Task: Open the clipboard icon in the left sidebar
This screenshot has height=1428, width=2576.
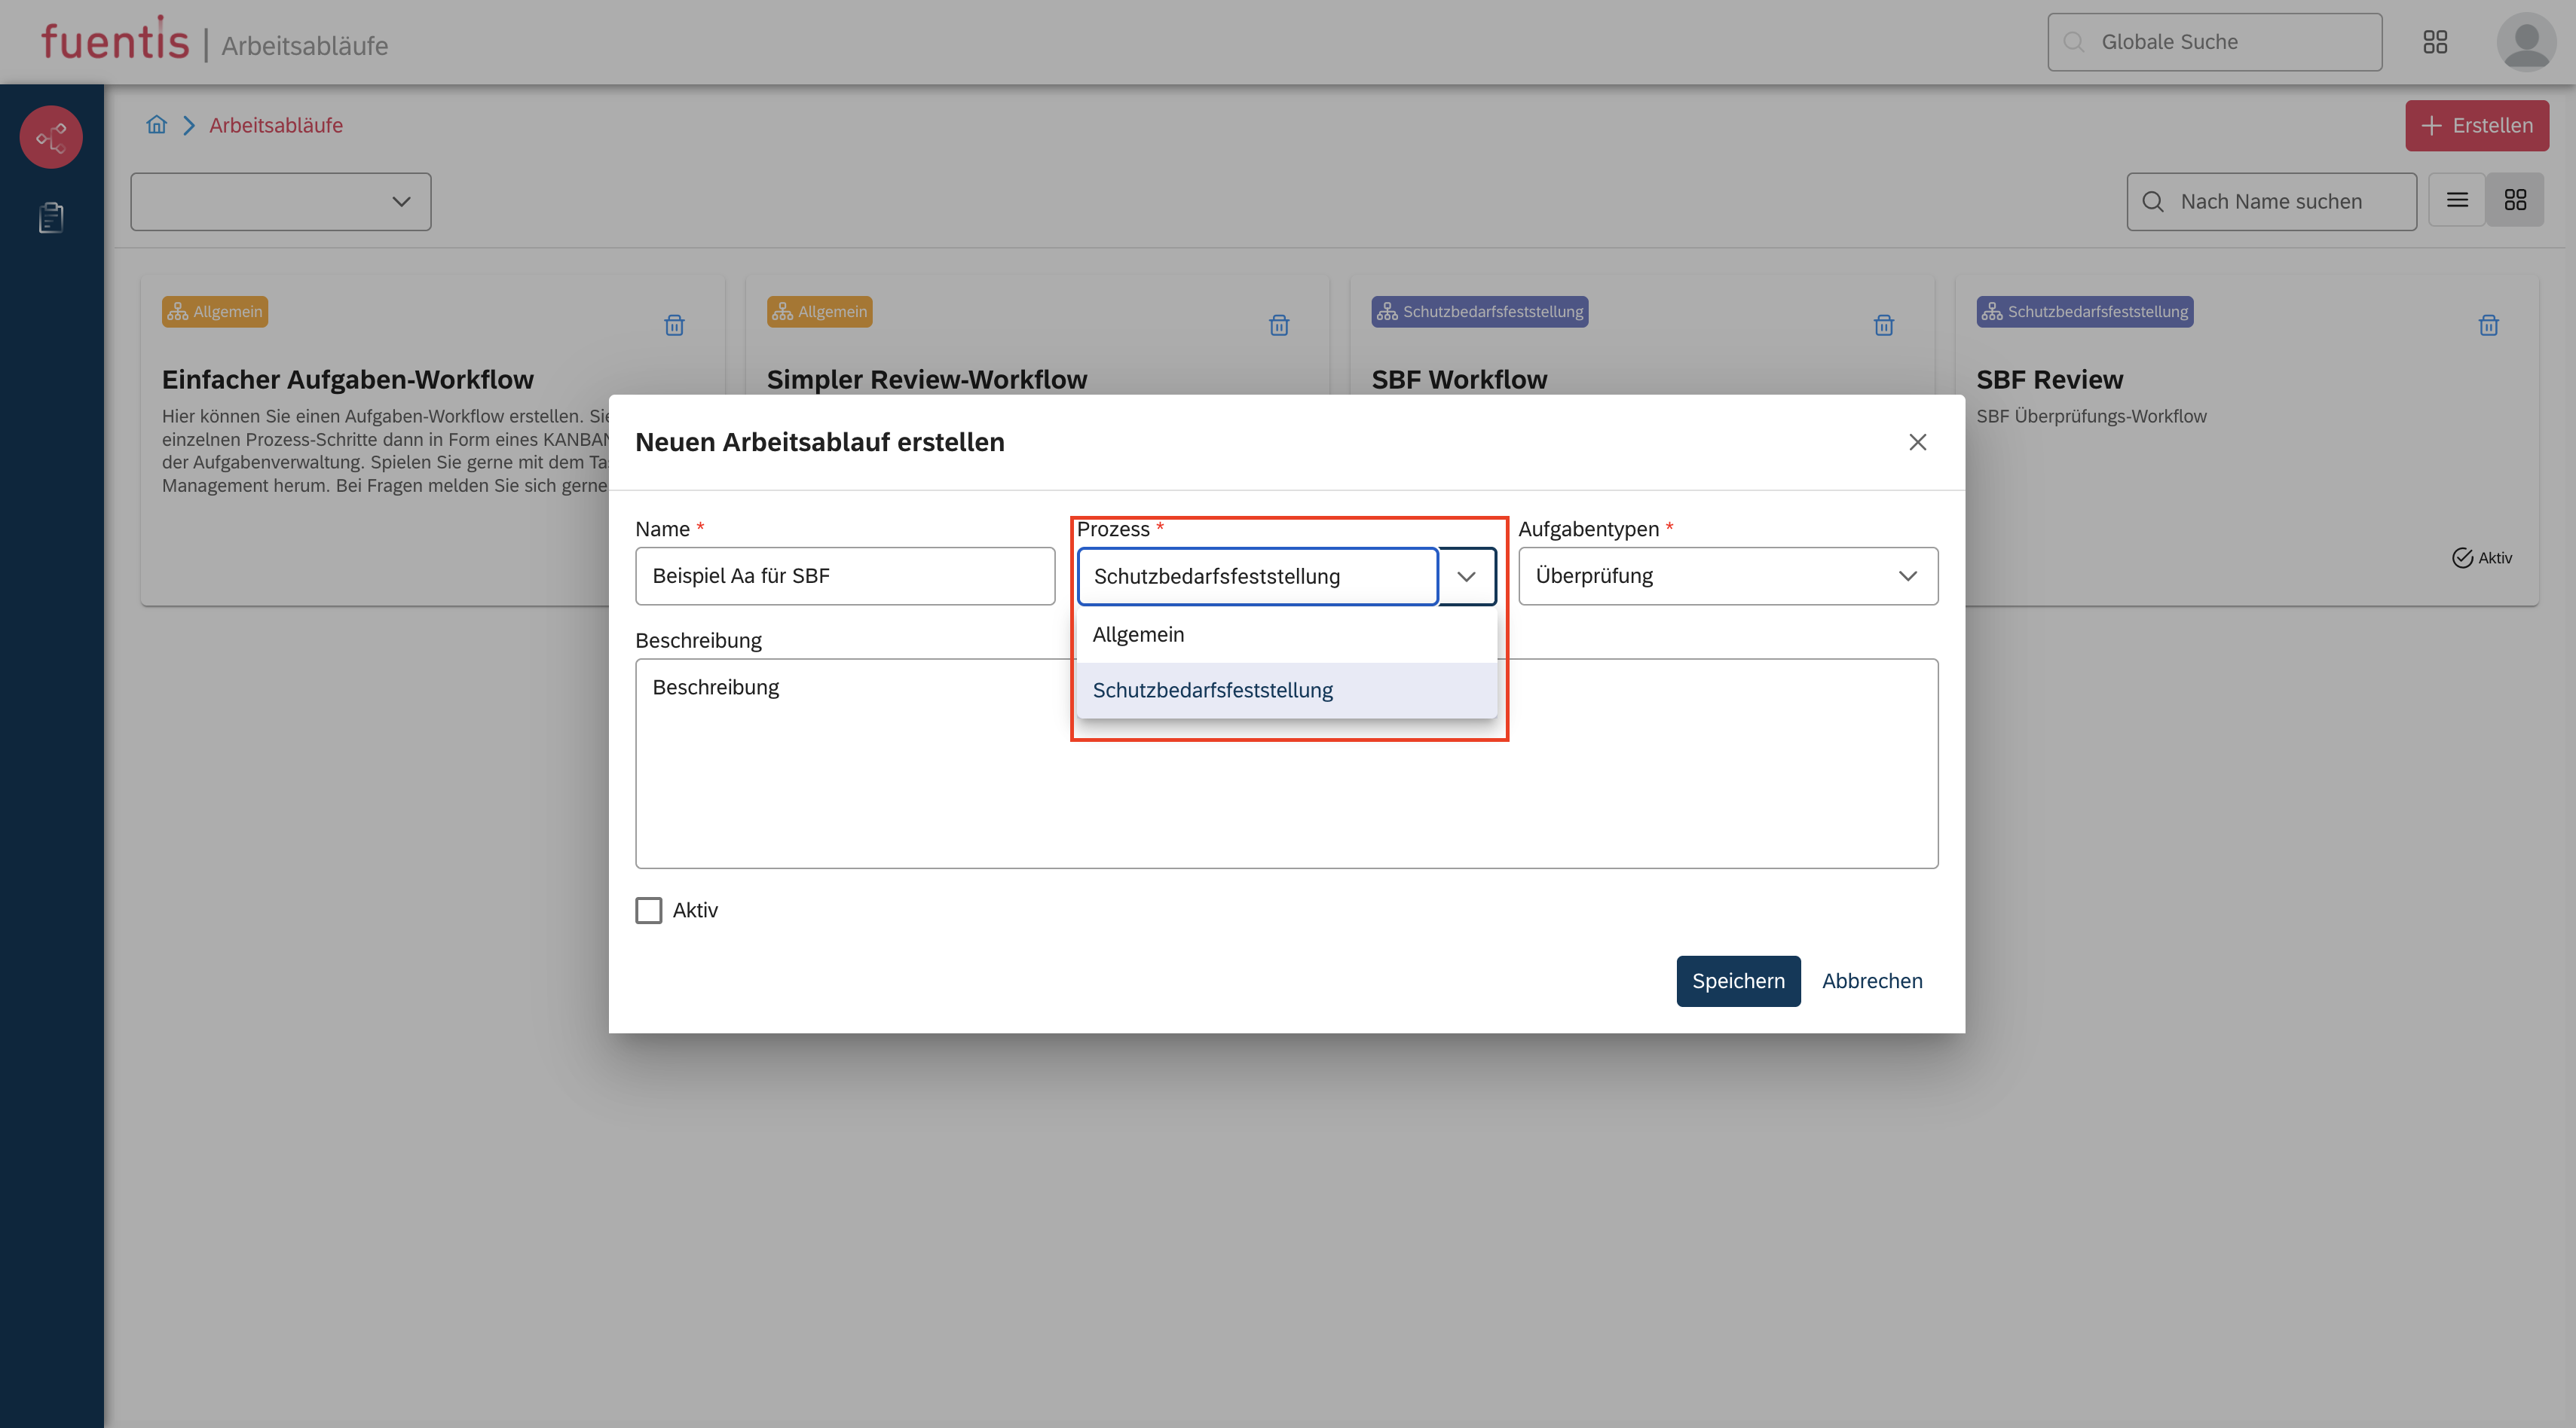Action: click(x=50, y=218)
